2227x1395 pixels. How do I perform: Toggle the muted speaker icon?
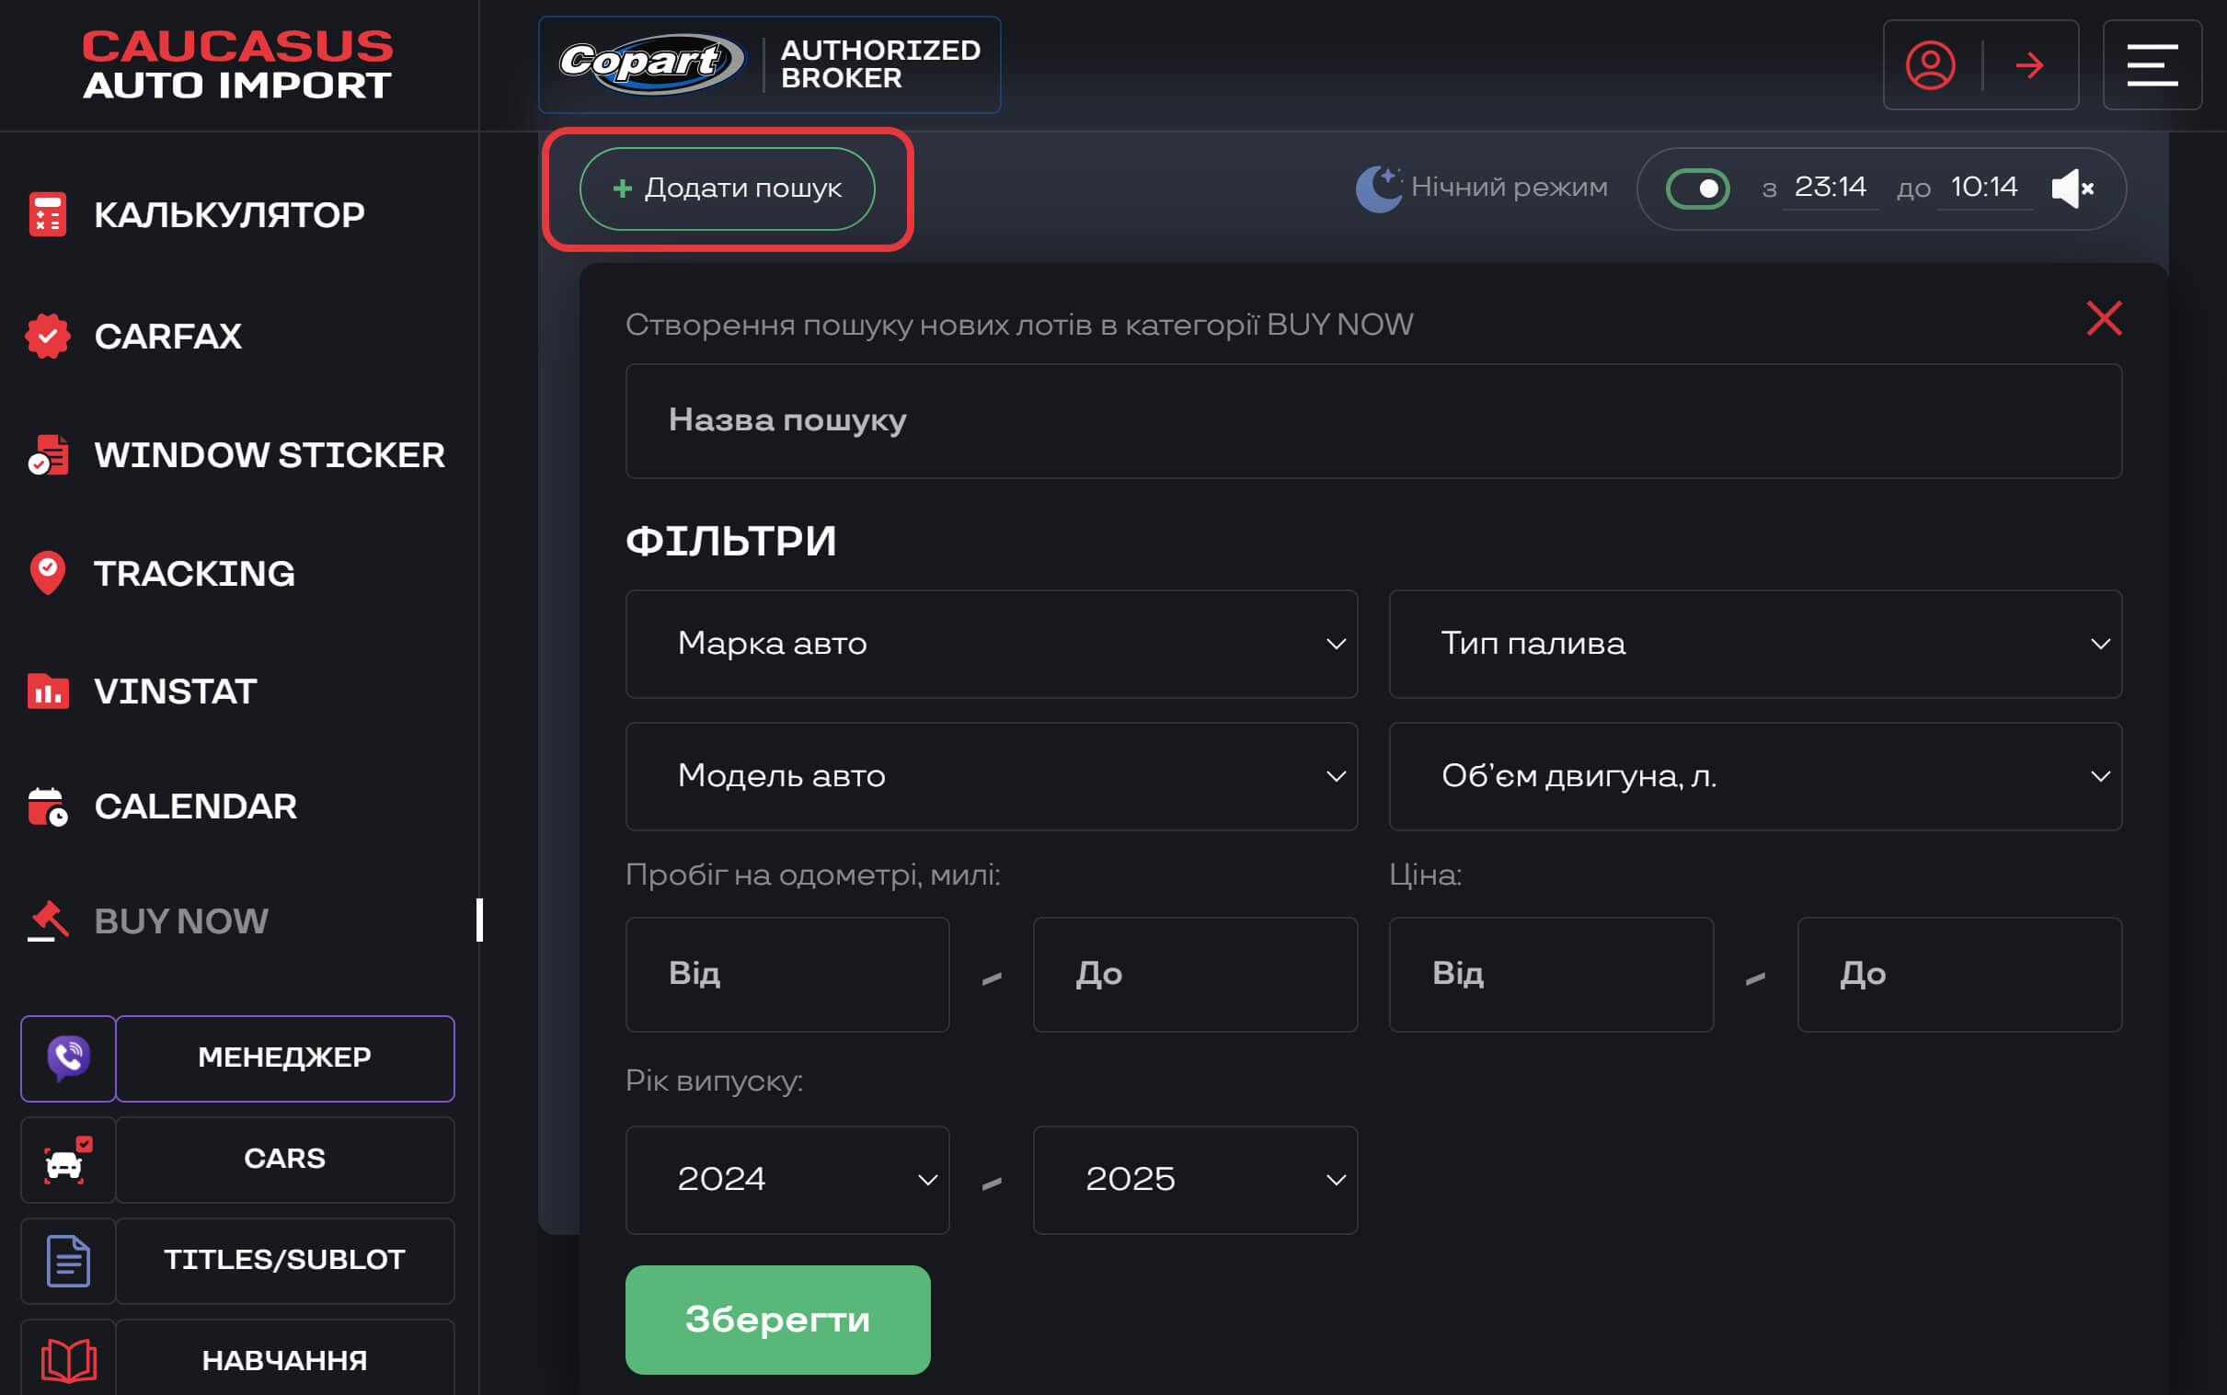(2072, 189)
